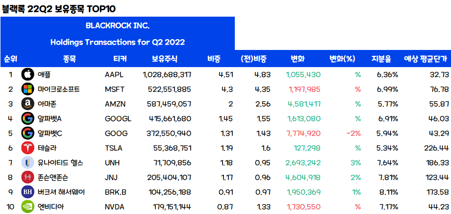Click the shares value 522,551,885
Image resolution: width=451 pixels, height=214 pixels.
pyautogui.click(x=170, y=90)
